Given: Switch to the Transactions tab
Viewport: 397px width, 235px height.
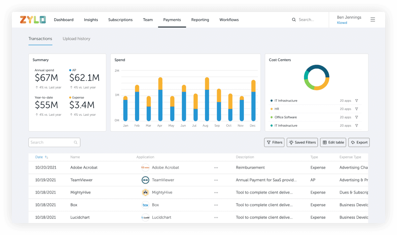Looking at the screenshot, I should 40,39.
